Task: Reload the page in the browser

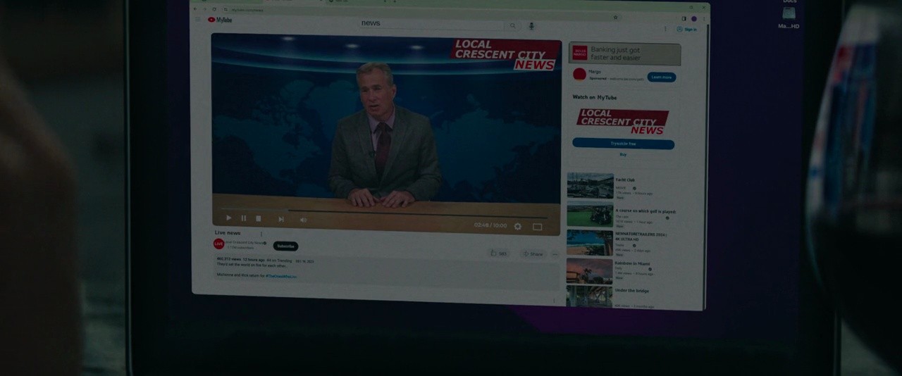Action: pyautogui.click(x=214, y=9)
